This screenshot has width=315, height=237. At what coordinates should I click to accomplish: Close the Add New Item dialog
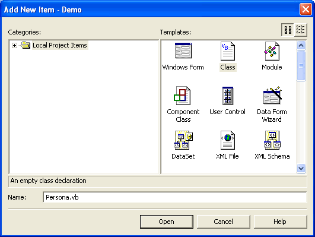(x=306, y=10)
